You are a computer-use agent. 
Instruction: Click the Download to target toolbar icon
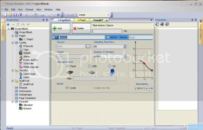pos(43,15)
